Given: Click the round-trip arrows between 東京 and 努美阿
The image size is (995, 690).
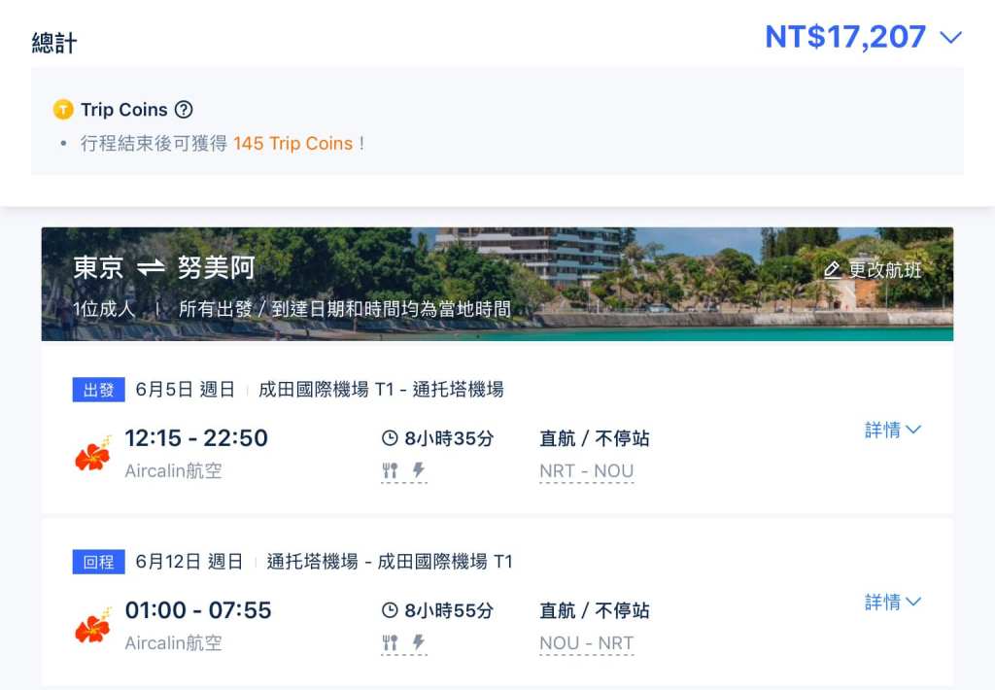Looking at the screenshot, I should click(151, 268).
